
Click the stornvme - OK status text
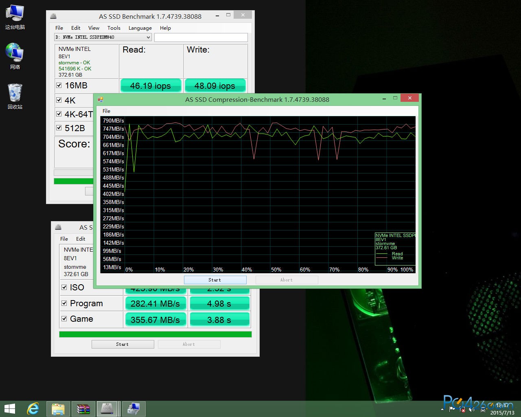(74, 62)
